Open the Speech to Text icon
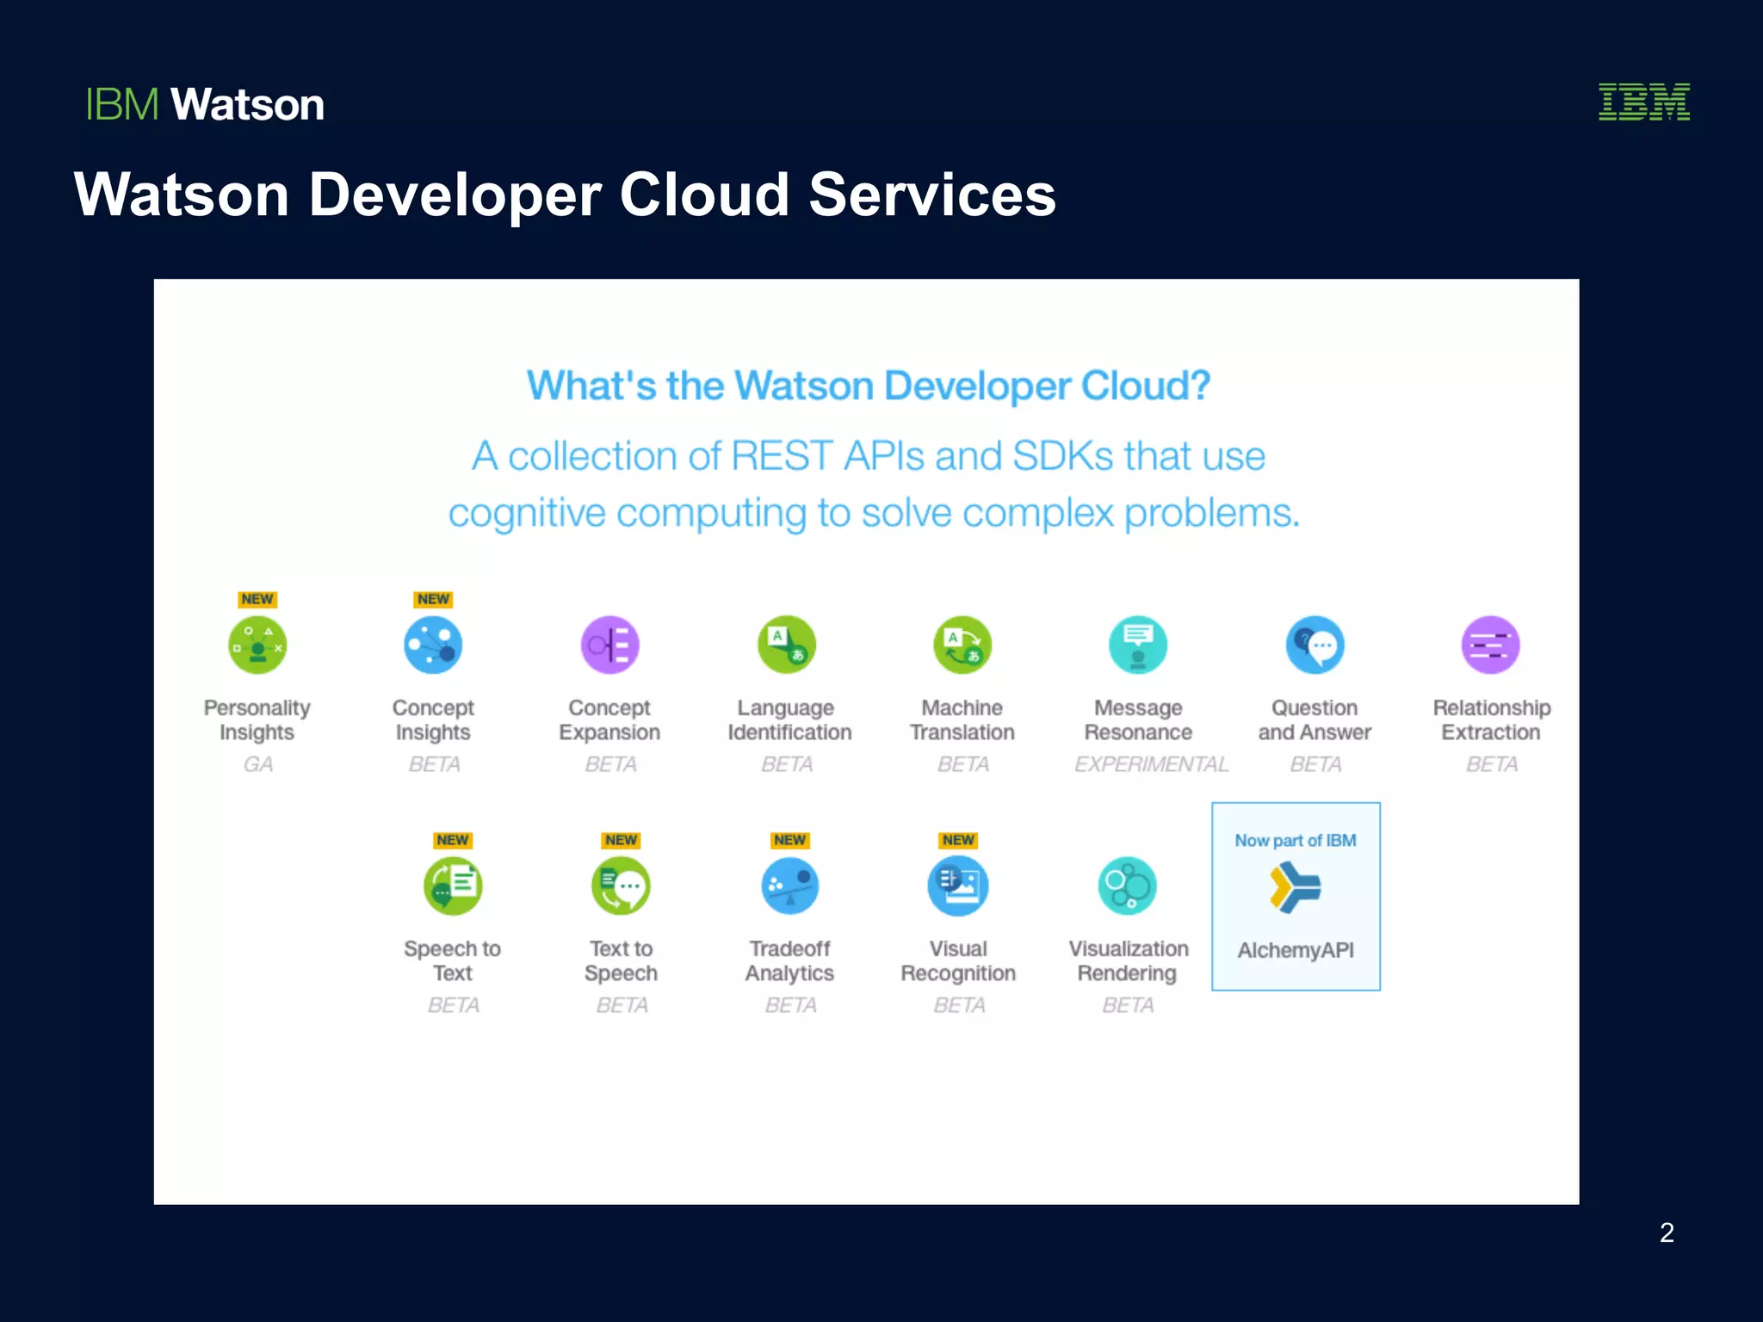This screenshot has height=1322, width=1763. click(453, 886)
